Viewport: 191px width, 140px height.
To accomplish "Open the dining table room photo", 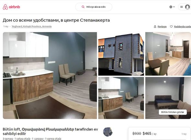I will pos(168,54).
